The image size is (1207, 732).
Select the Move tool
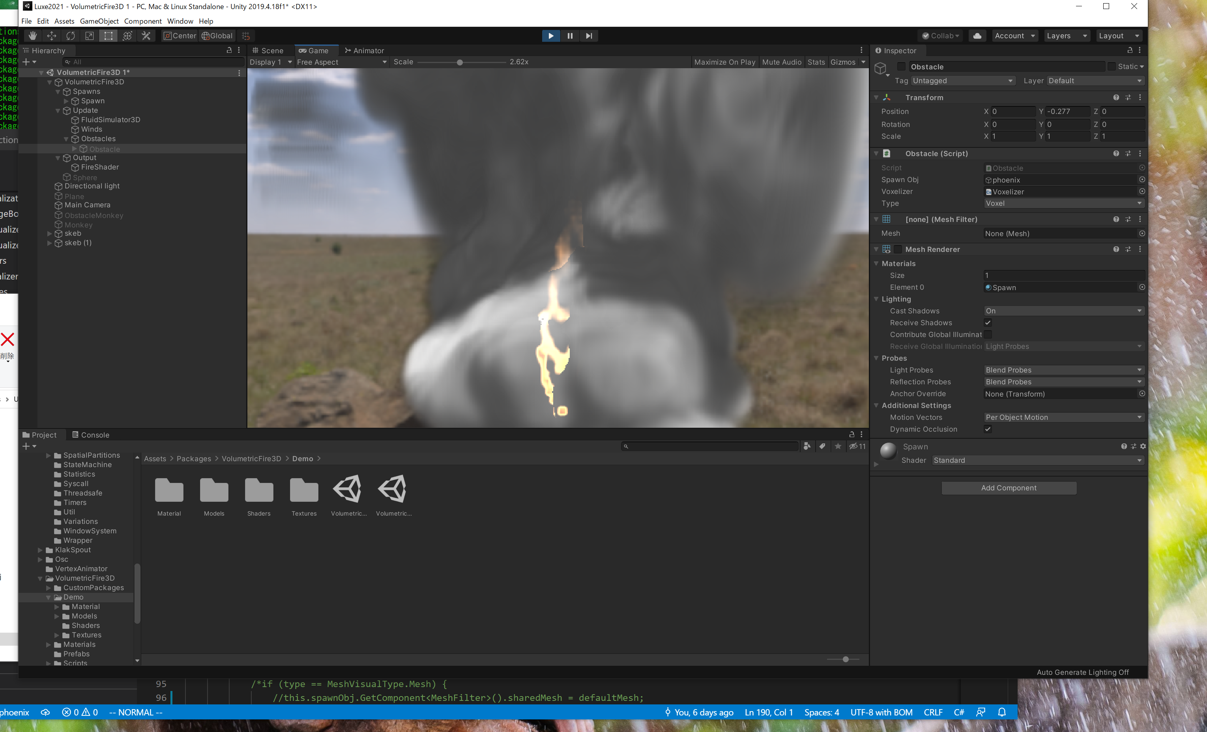[x=51, y=36]
